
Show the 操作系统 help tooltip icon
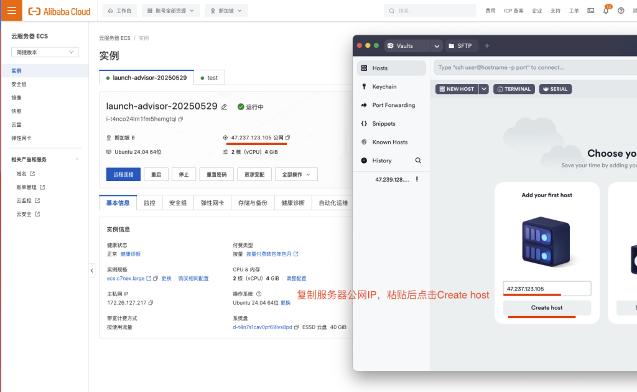click(x=259, y=294)
